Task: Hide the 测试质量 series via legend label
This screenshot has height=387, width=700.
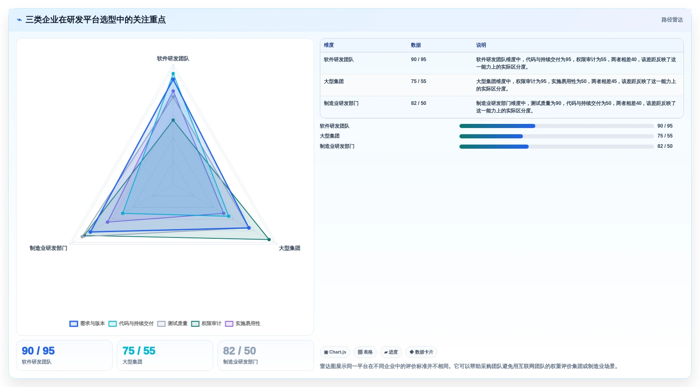Action: click(x=177, y=324)
